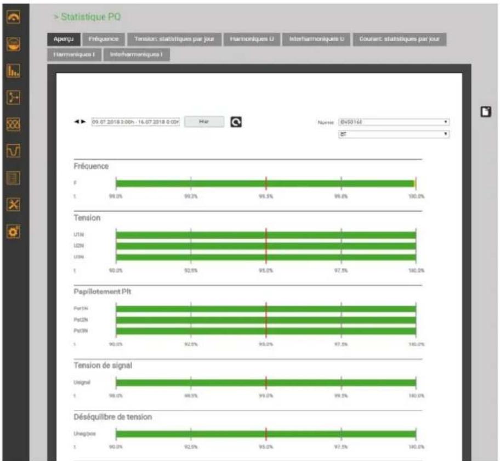The height and width of the screenshot is (461, 500).
Task: Open the phasor diagram icon in sidebar
Action: (13, 97)
